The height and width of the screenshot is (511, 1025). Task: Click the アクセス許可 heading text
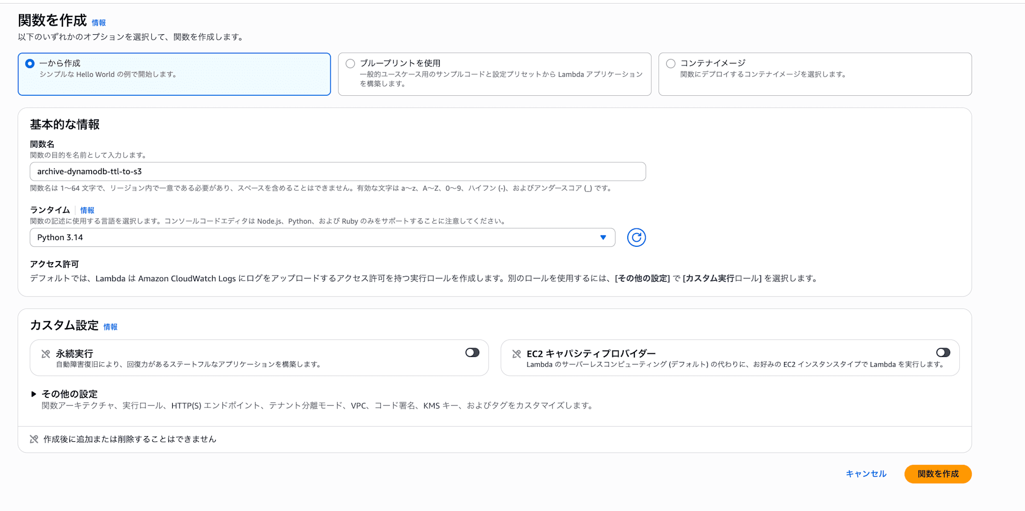pos(54,264)
